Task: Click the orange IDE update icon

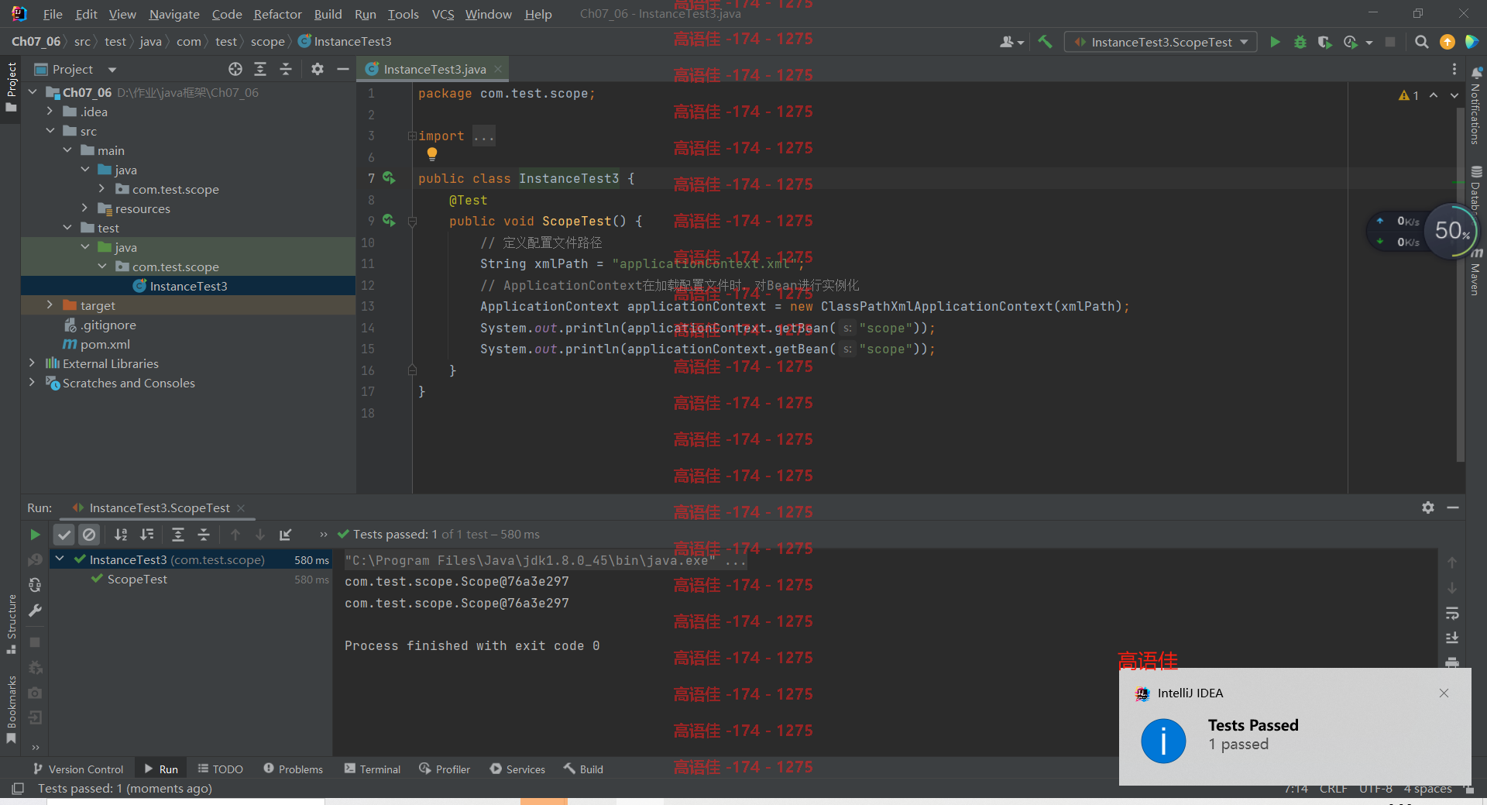Action: point(1447,42)
